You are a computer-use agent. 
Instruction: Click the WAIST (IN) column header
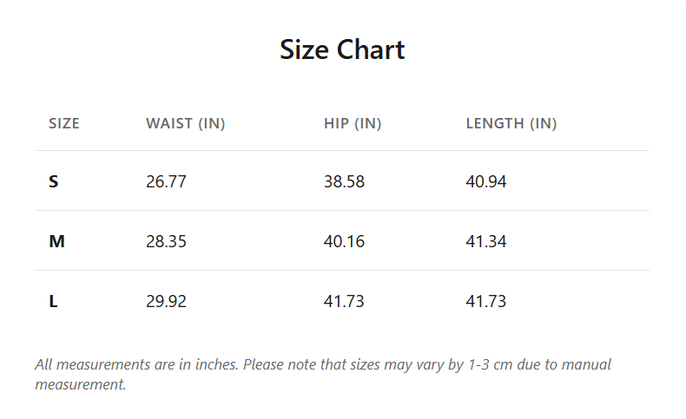(x=185, y=123)
